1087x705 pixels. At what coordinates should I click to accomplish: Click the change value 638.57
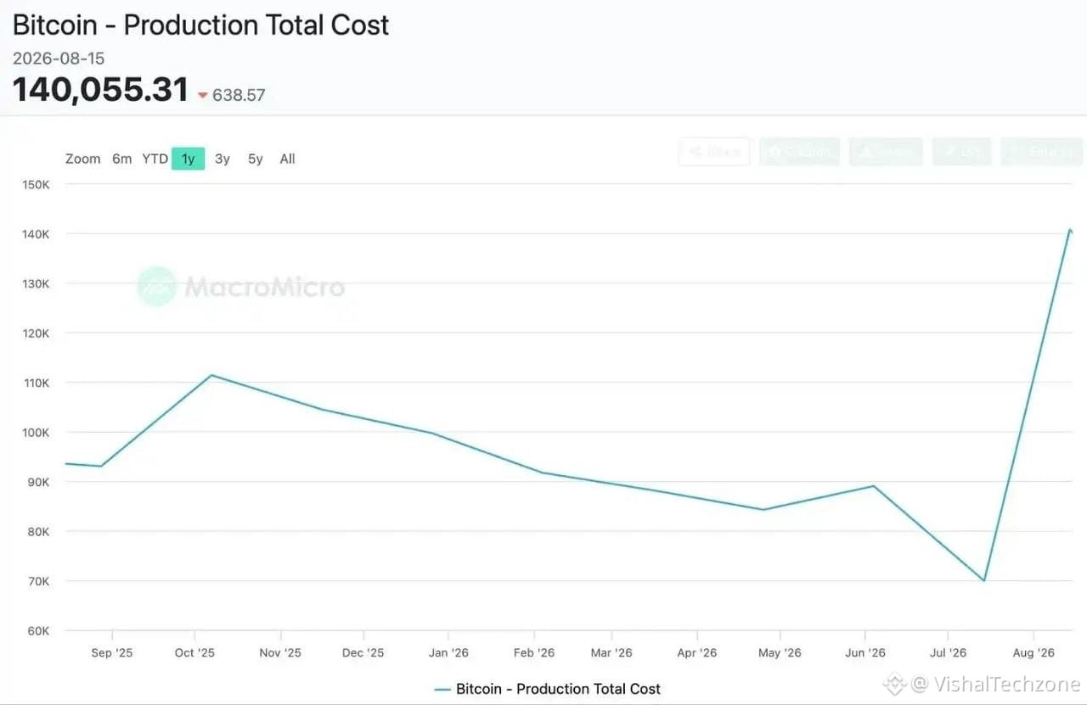(239, 95)
